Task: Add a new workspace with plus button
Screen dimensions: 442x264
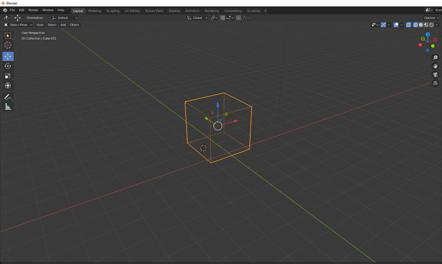Action: (265, 11)
